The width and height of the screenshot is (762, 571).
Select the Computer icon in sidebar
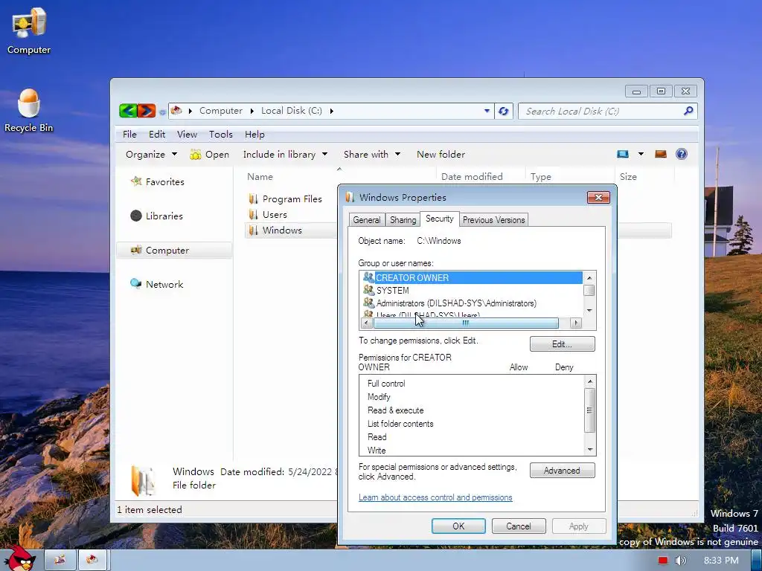coord(136,250)
